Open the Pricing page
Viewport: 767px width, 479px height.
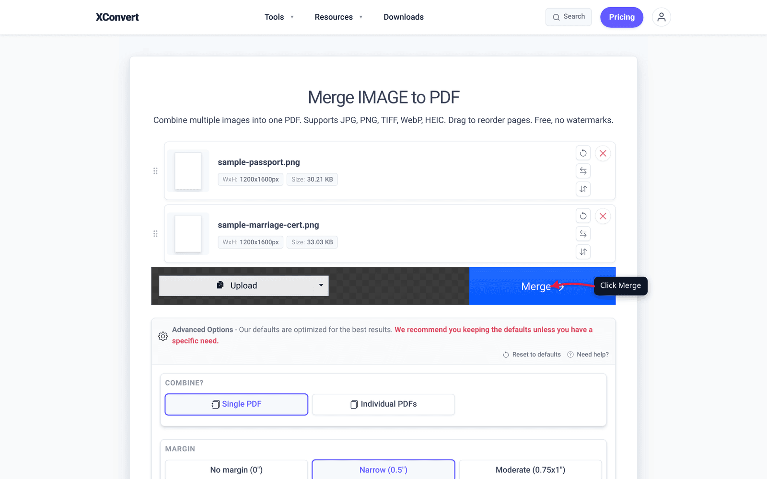pos(622,17)
